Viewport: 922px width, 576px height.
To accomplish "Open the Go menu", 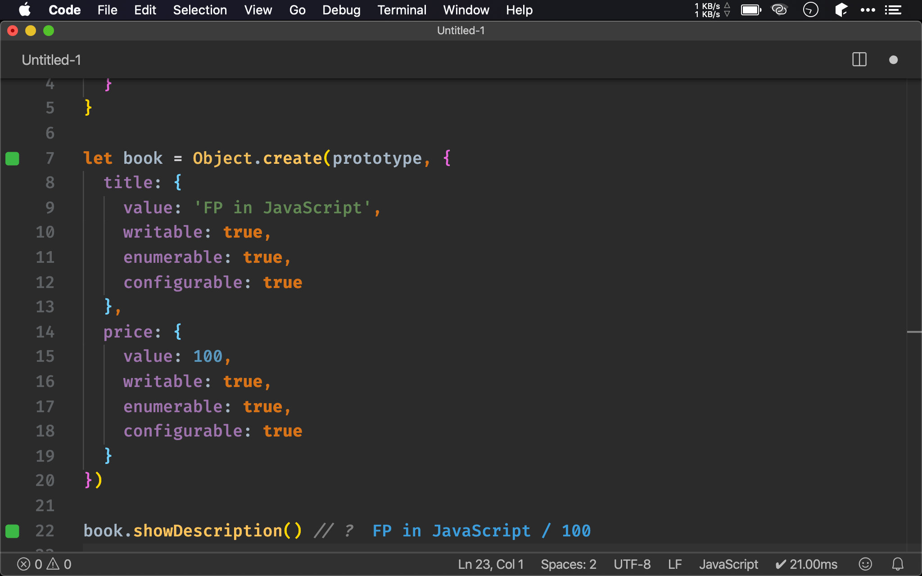I will [297, 10].
